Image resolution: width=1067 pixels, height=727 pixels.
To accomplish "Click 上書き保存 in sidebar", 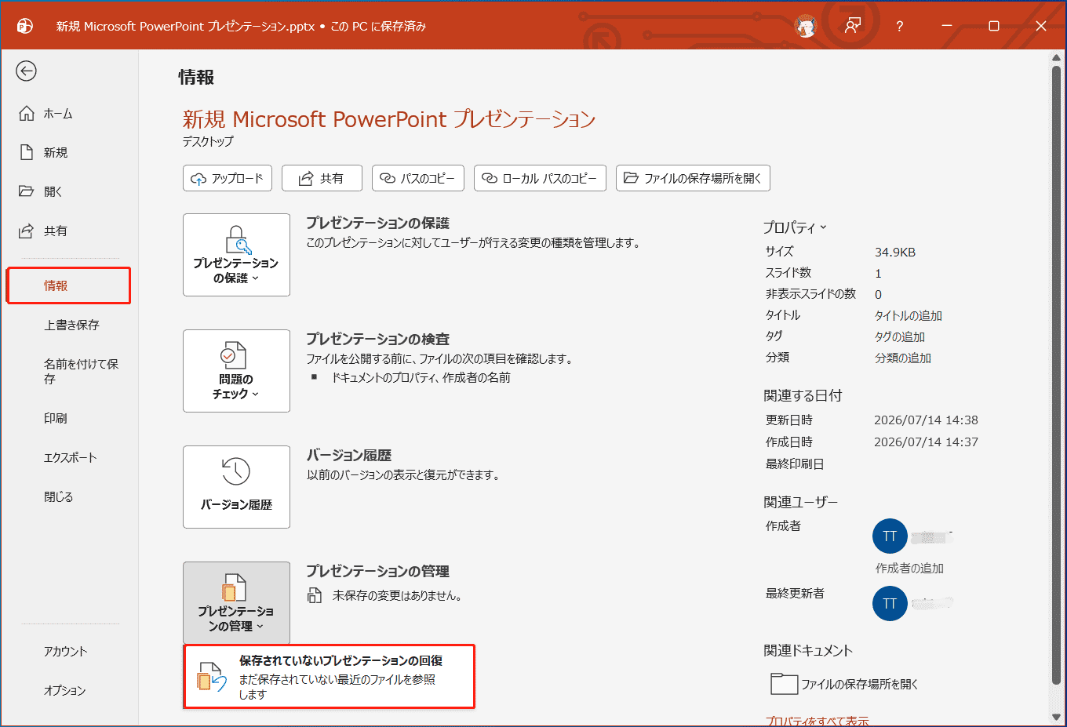I will click(x=71, y=325).
